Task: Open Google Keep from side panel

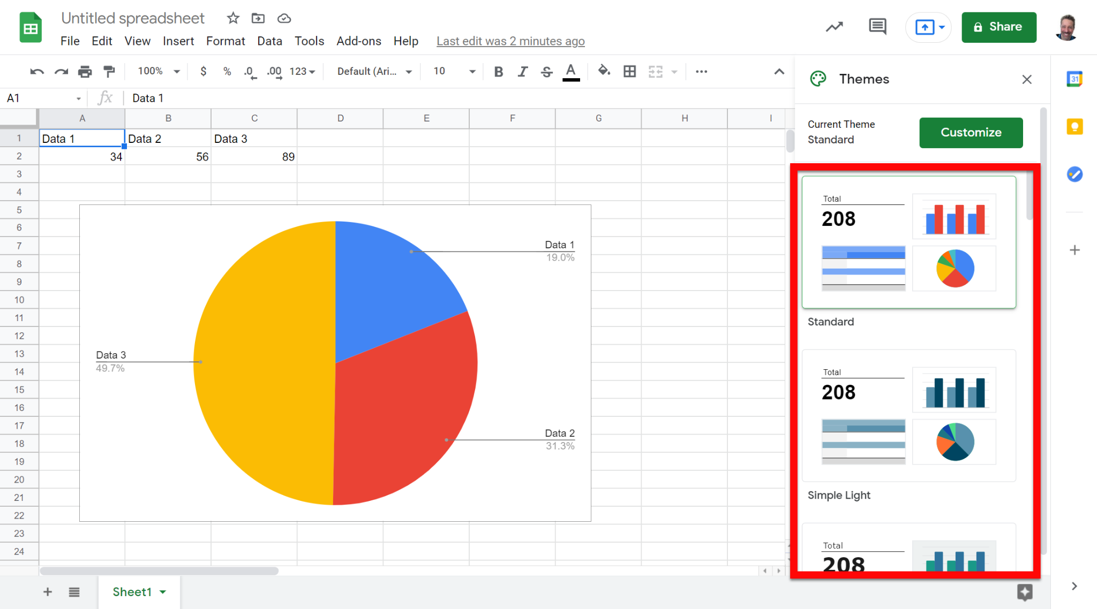Action: 1074,127
